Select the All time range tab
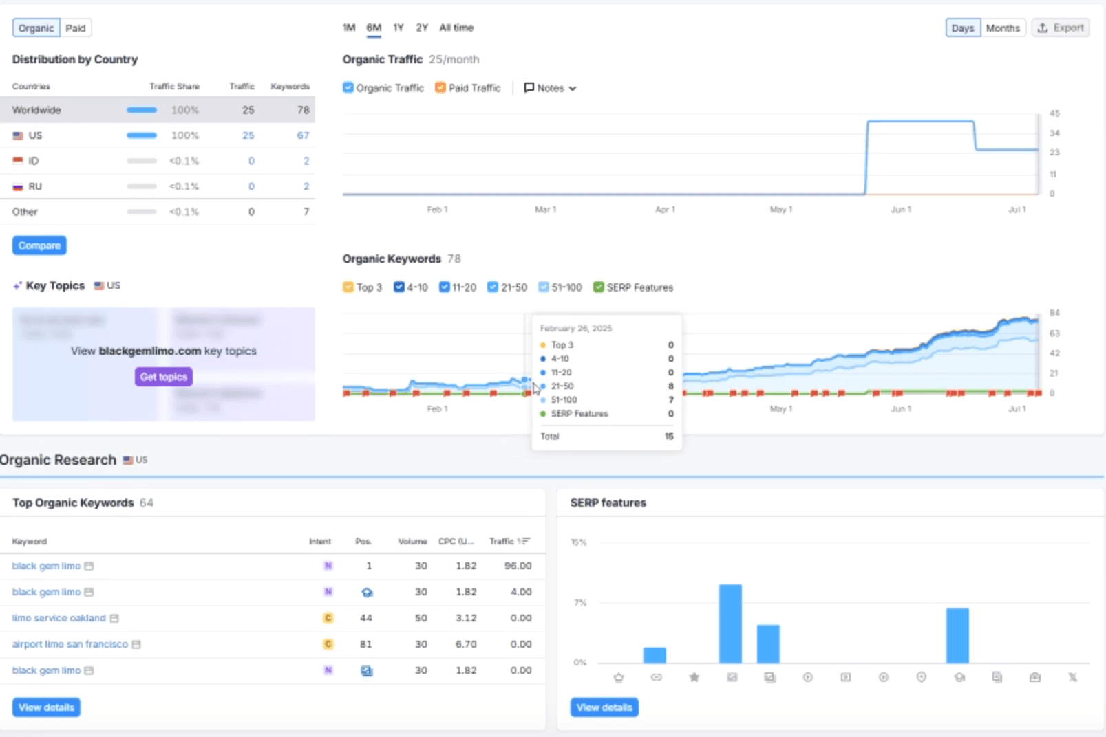 [x=456, y=27]
